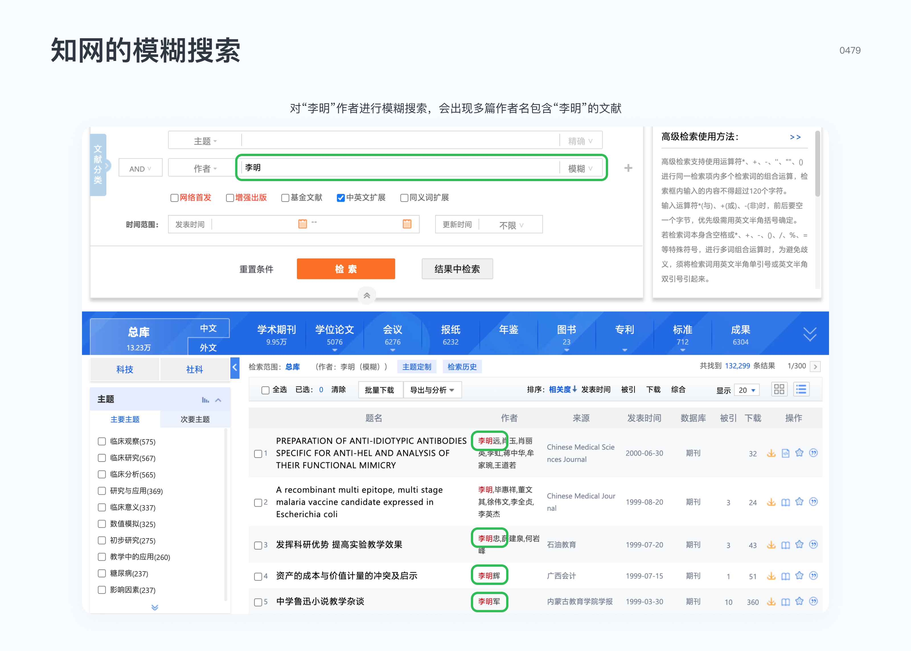Reset search with 重置条件
Image resolution: width=911 pixels, height=651 pixels.
[x=257, y=269]
